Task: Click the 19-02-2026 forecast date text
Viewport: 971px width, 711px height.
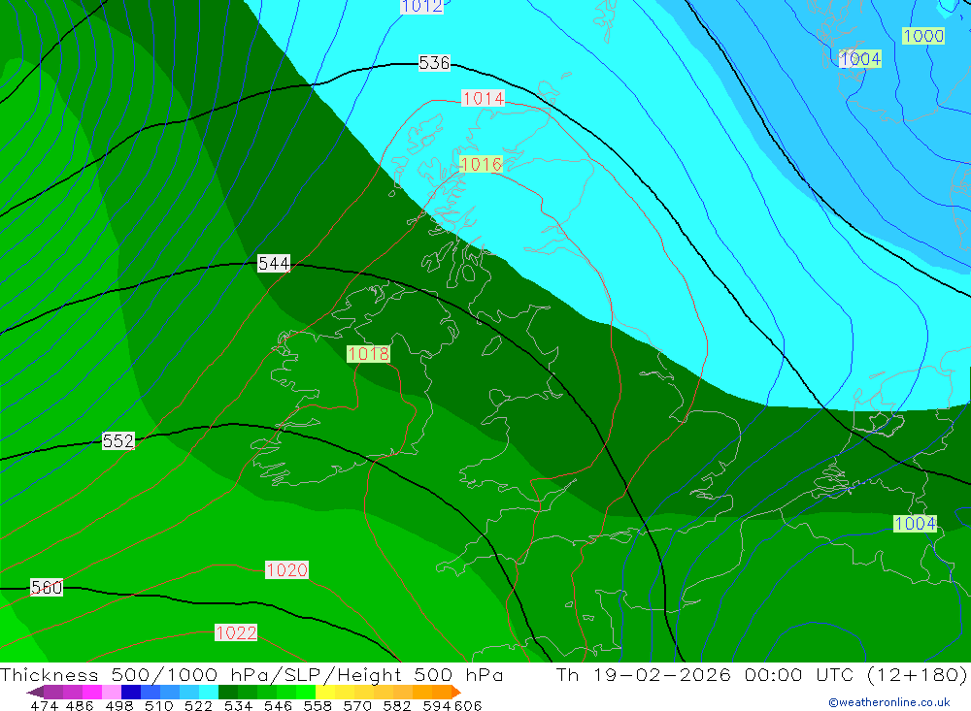Action: click(662, 674)
